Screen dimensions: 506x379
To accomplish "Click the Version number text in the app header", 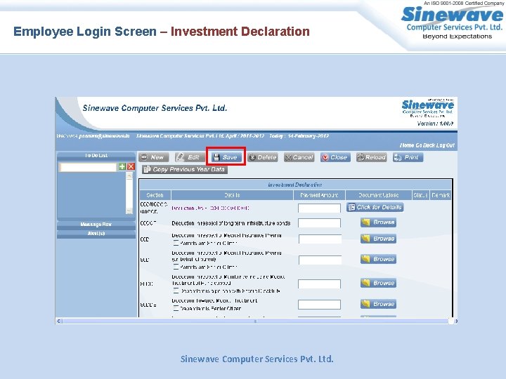I will [x=435, y=124].
